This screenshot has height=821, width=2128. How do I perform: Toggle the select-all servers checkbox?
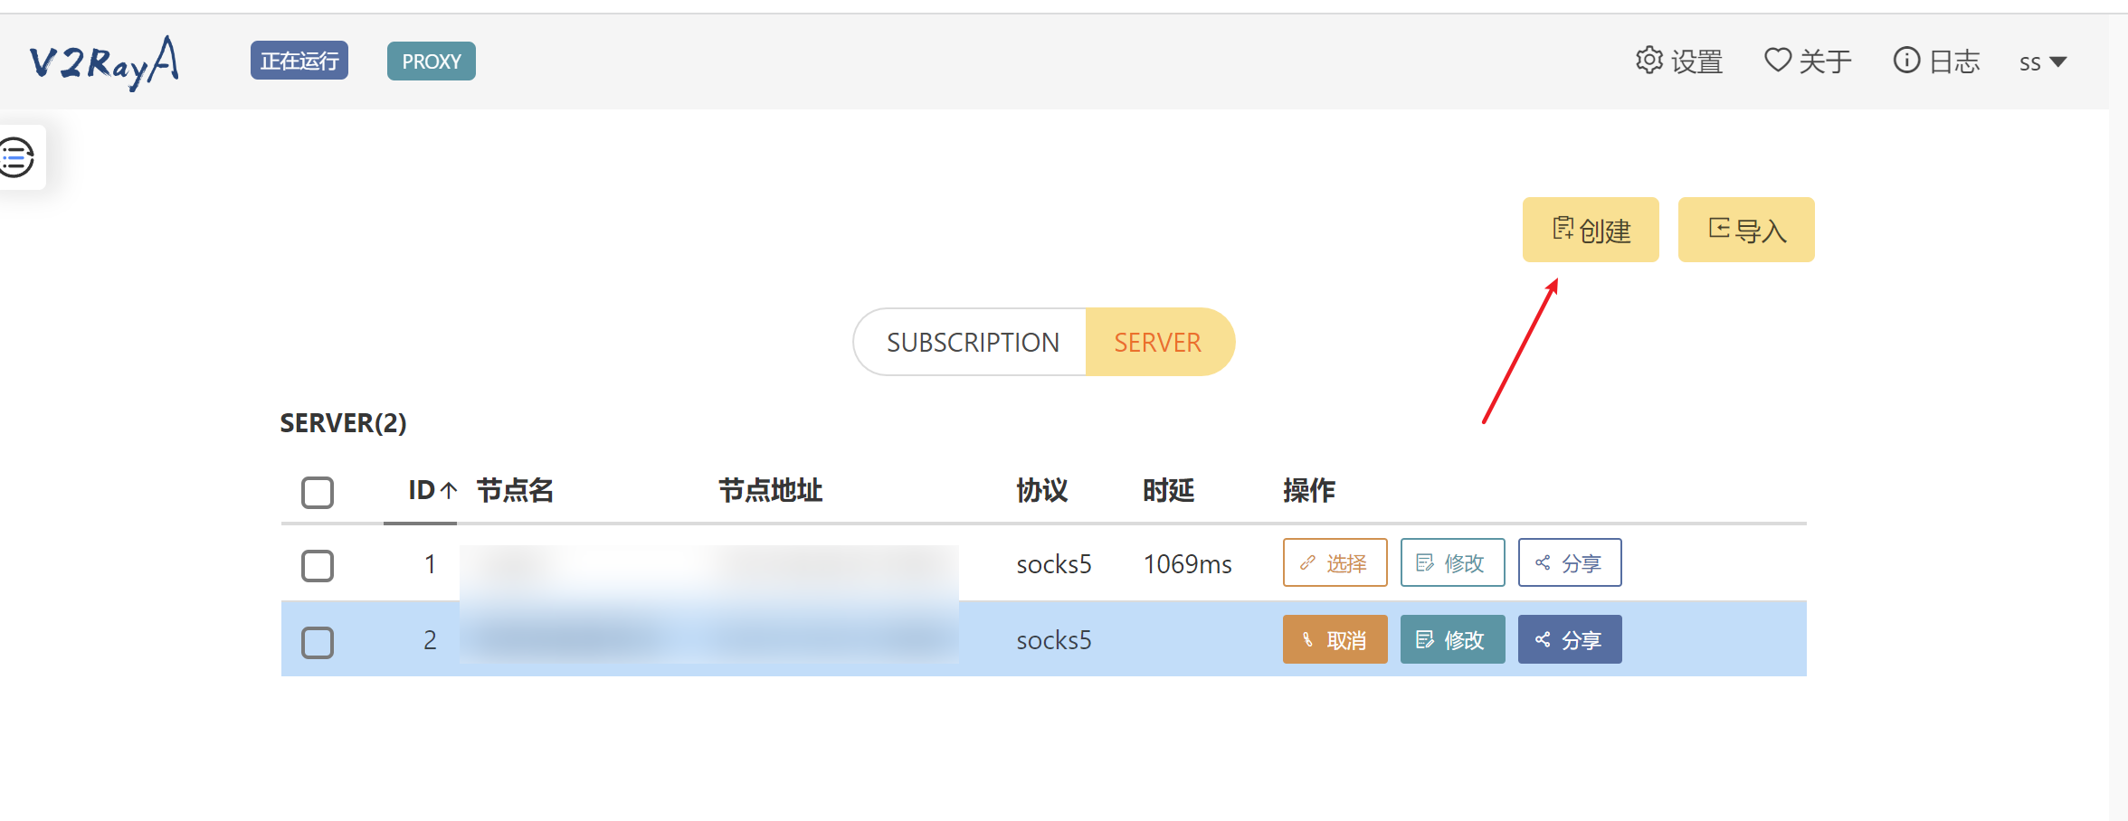pos(318,493)
